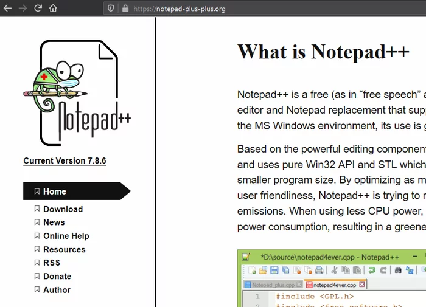Open the Resources sidebar link
Screen dimensions: 426x307
[x=65, y=249]
